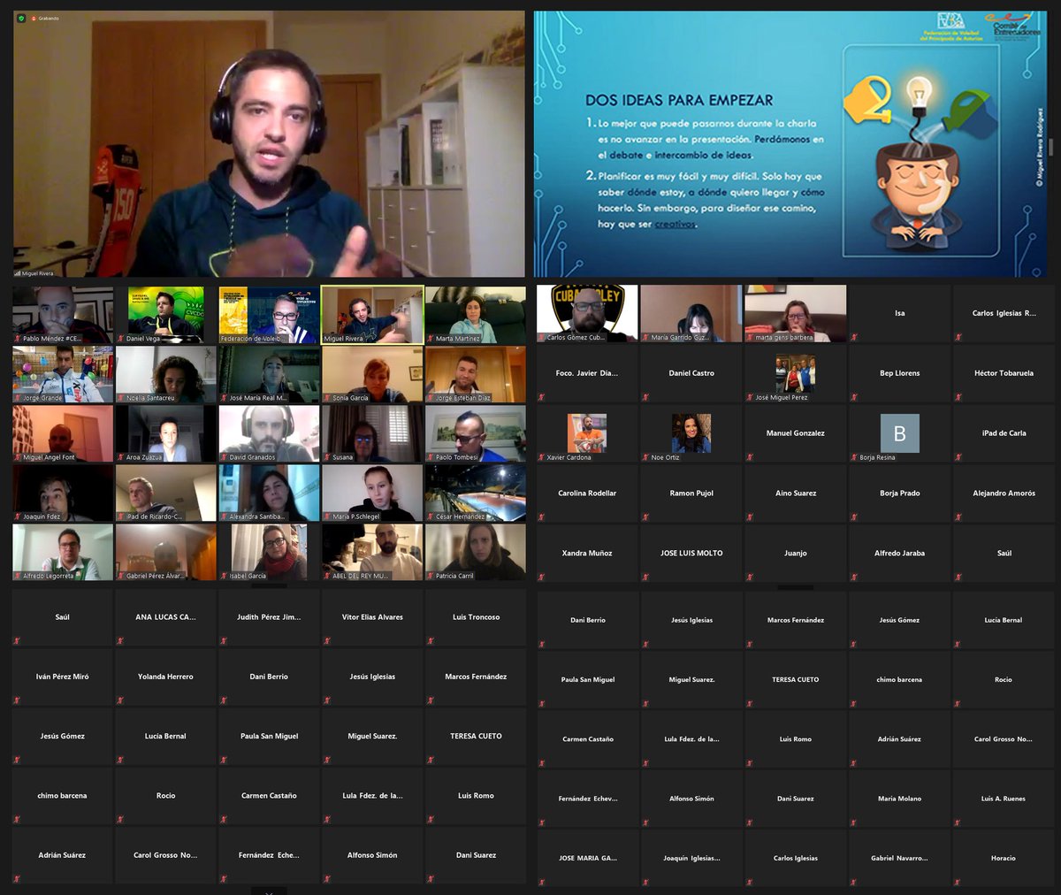The image size is (1061, 895).
Task: Select the shared 'DOS IDEAS PARA EMPEZAR' slide
Action: (x=789, y=144)
